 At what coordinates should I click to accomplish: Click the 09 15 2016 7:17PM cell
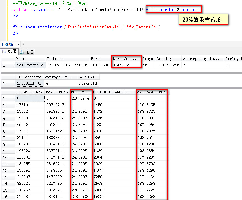(x=68, y=65)
